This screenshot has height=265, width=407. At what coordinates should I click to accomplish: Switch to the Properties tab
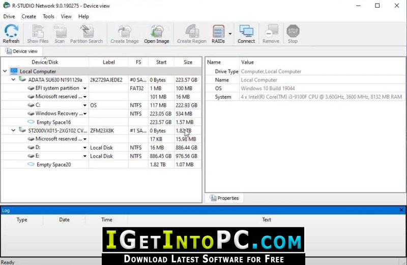point(224,198)
